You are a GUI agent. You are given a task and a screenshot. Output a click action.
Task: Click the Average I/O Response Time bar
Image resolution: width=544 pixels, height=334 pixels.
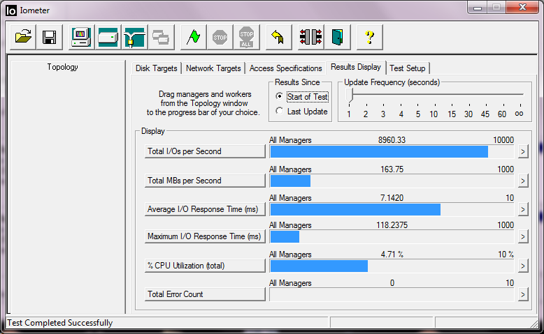click(x=392, y=209)
